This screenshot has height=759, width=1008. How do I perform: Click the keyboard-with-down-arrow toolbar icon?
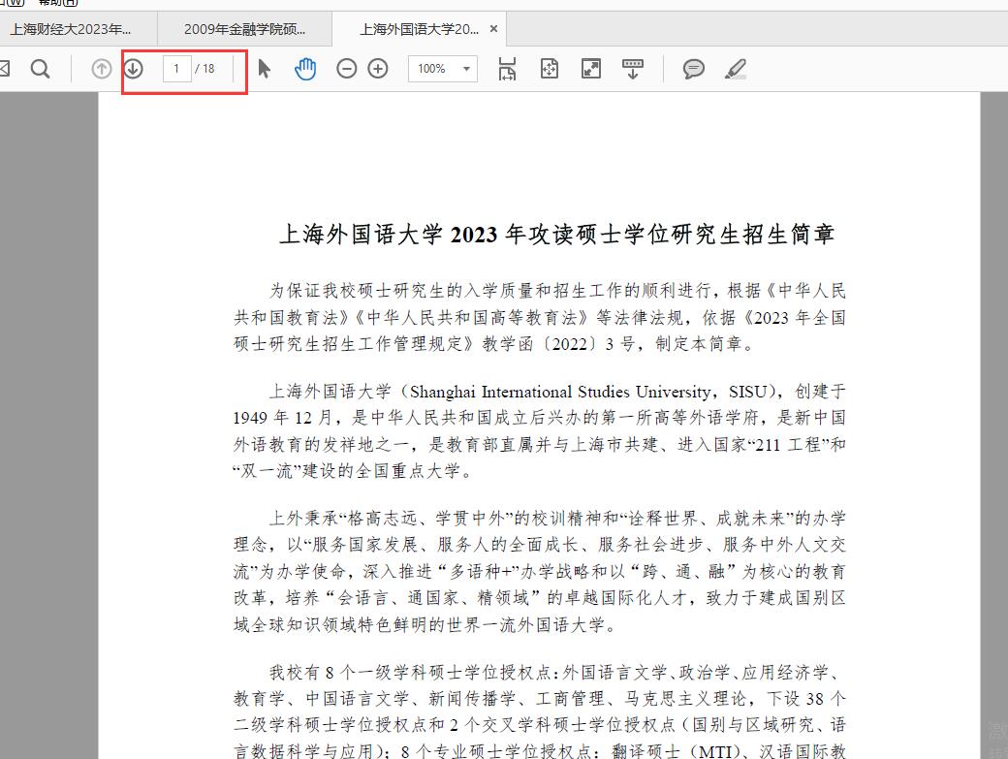pyautogui.click(x=633, y=68)
